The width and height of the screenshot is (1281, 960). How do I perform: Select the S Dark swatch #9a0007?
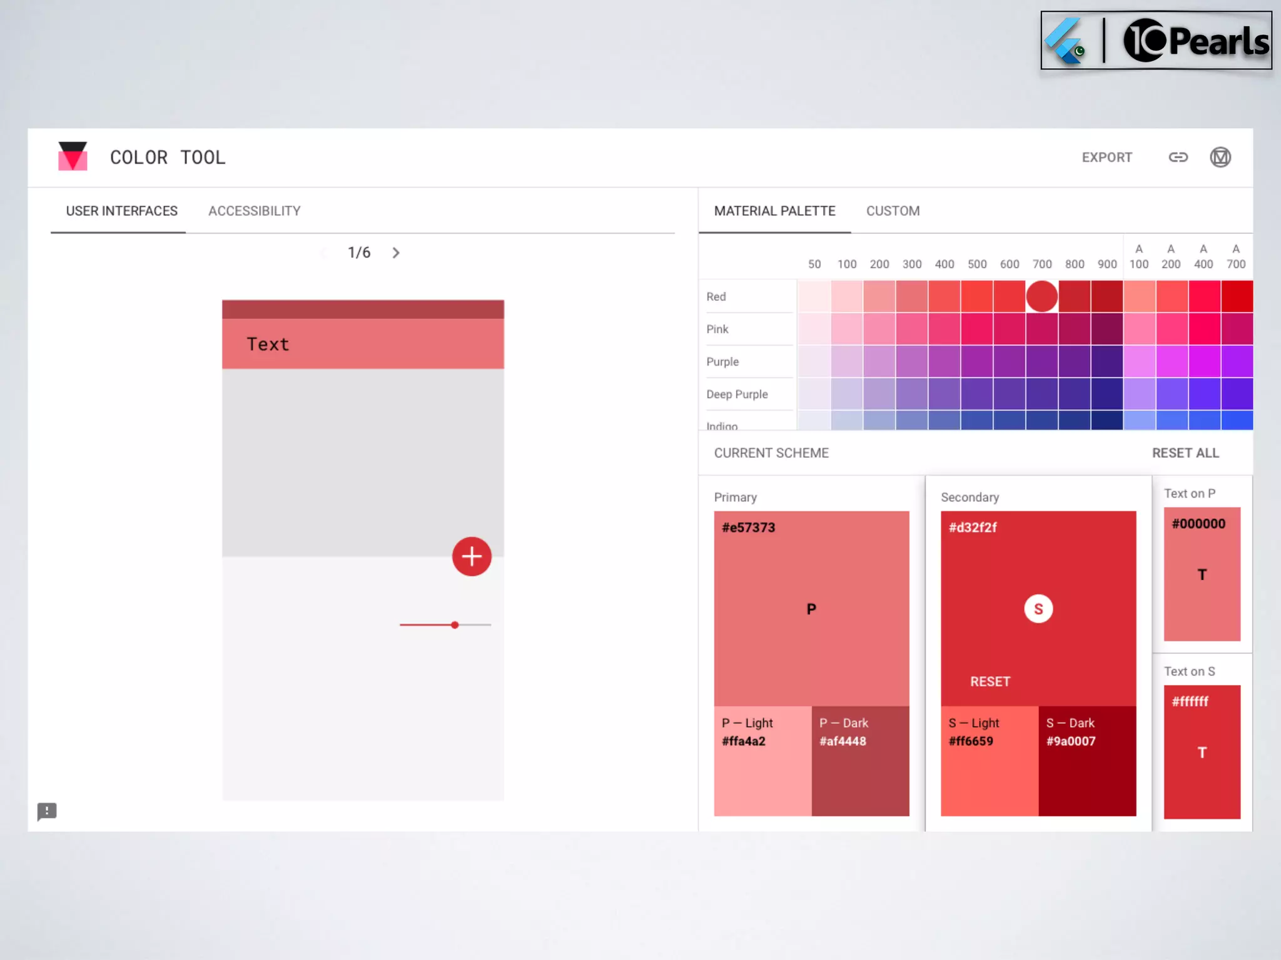1086,761
